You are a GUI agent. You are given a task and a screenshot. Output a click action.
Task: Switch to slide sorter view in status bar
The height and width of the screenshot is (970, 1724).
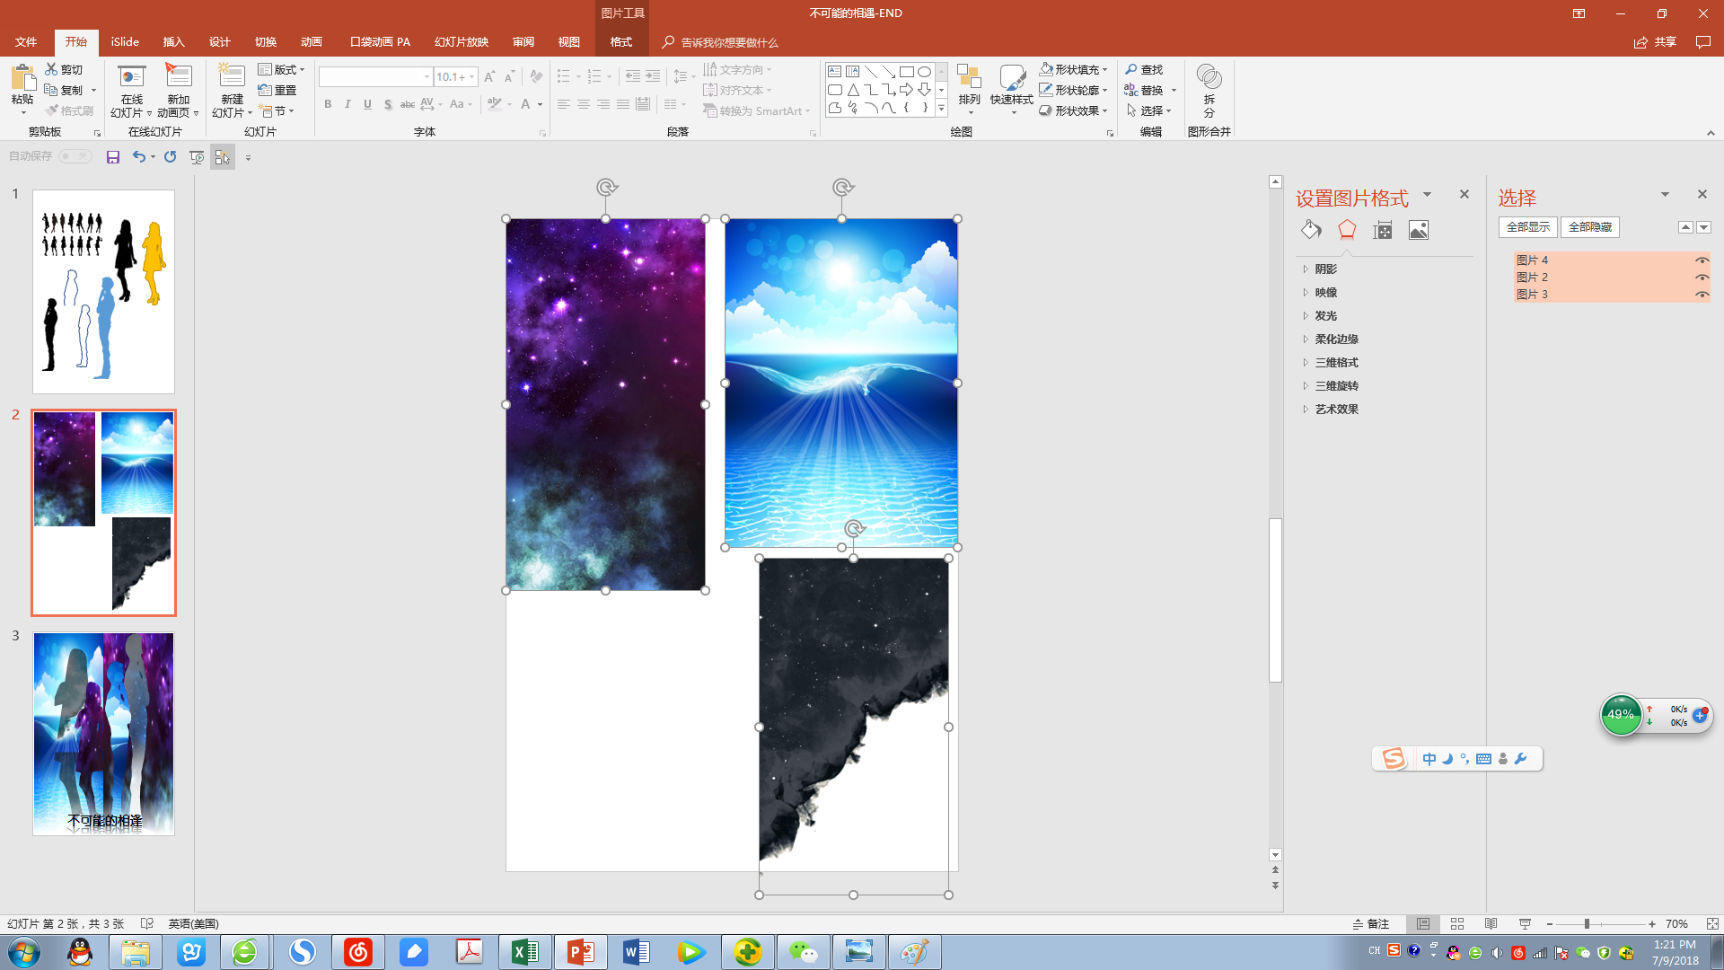(1457, 923)
